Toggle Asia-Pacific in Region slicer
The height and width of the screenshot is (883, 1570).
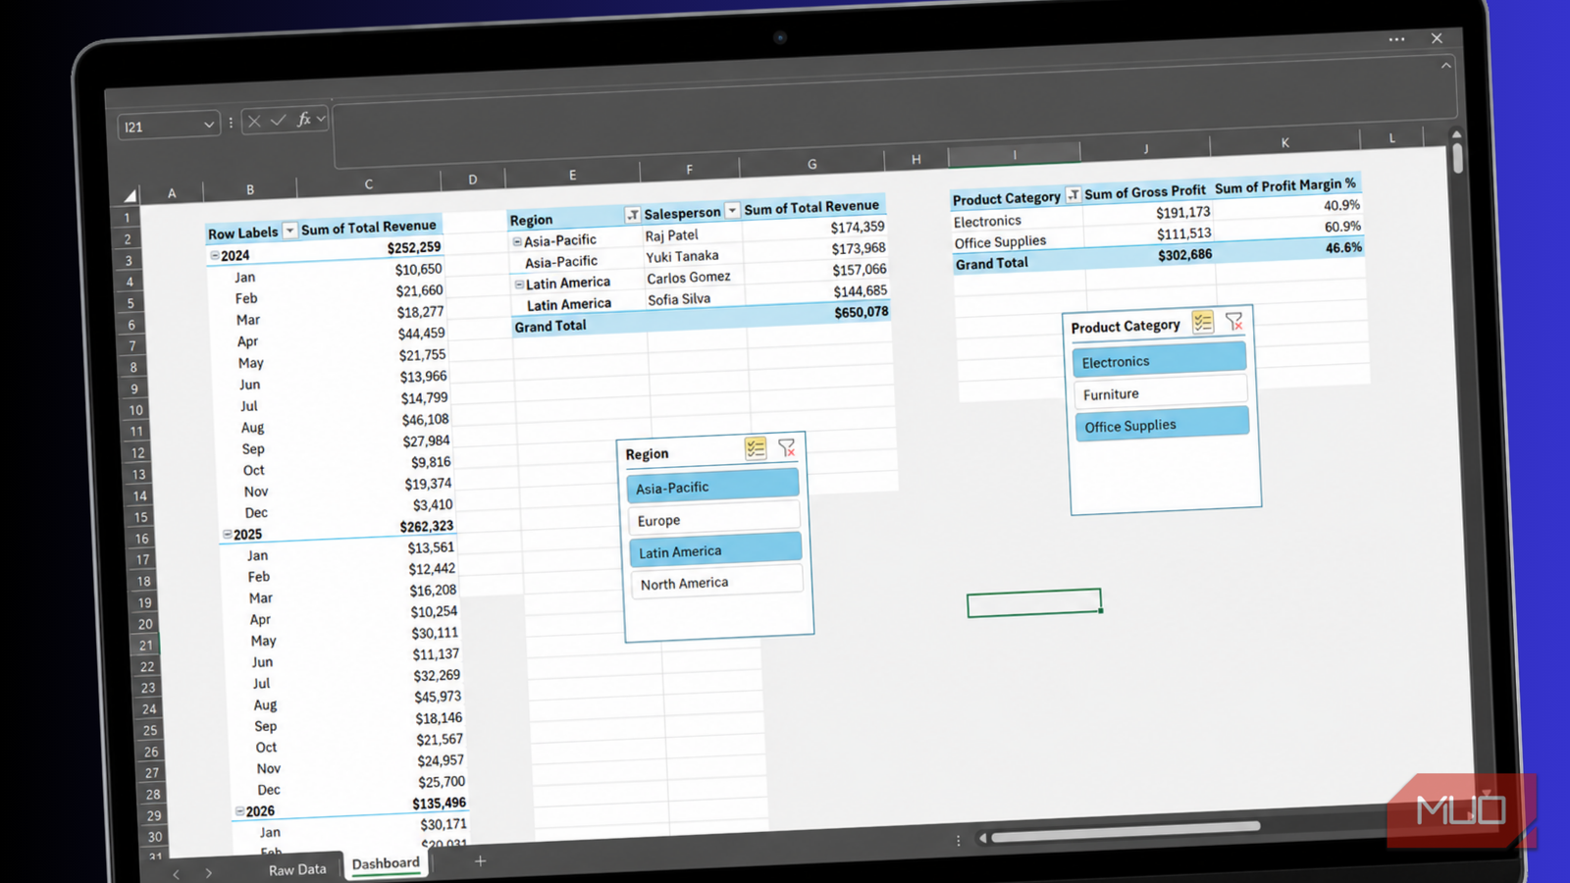(712, 485)
